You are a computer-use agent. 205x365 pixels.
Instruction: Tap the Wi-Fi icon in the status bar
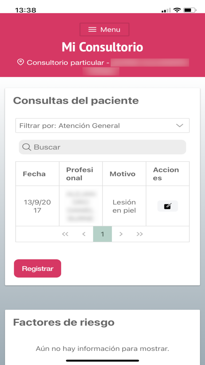point(177,9)
